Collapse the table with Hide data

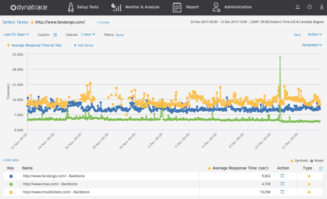[x=10, y=160]
